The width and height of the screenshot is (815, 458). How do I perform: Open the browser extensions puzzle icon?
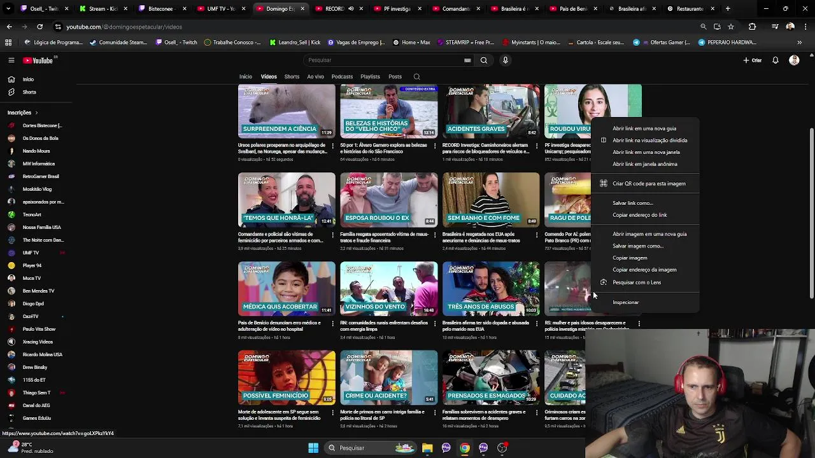coord(753,27)
